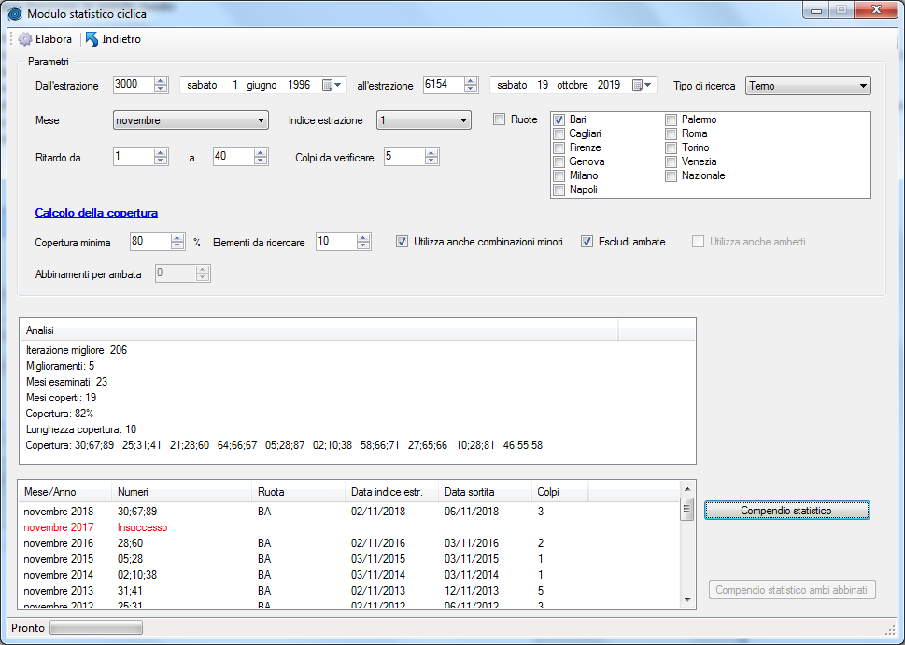Select the novembre 2018 result row
Screen dimensions: 905x645
[349, 512]
